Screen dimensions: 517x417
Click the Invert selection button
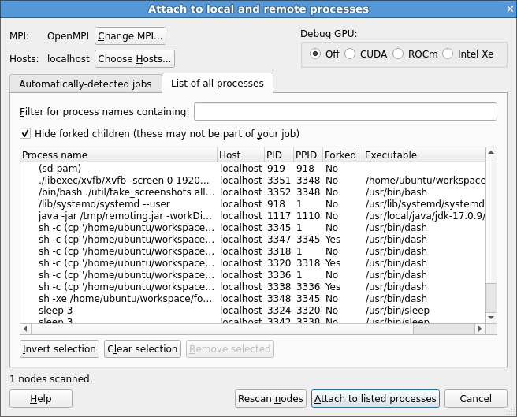click(59, 348)
